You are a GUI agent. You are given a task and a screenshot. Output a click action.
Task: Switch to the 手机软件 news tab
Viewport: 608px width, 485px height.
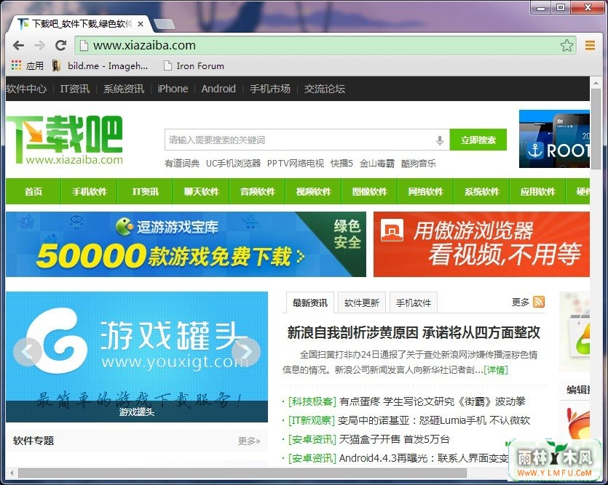[414, 302]
